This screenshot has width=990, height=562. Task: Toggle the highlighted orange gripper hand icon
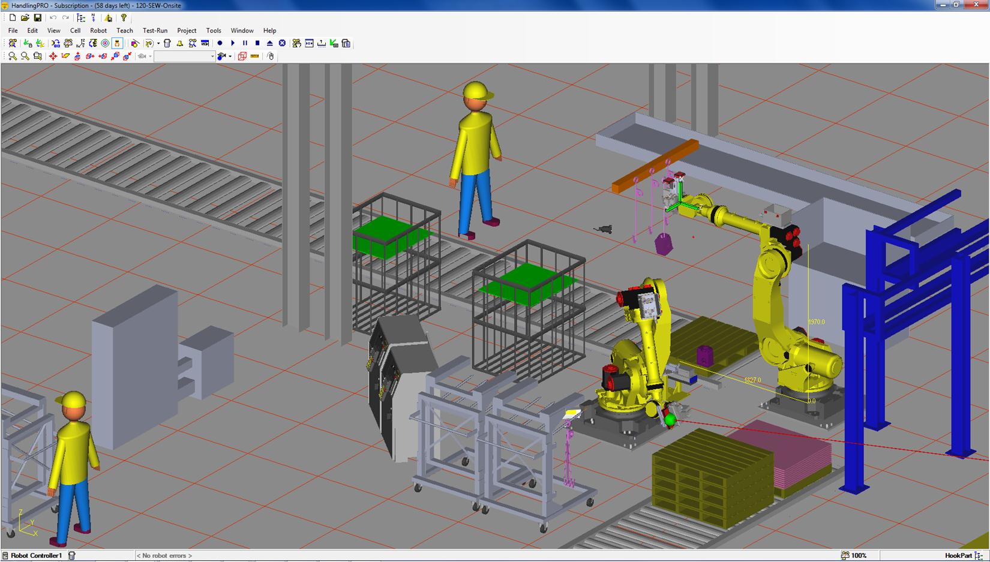point(118,43)
